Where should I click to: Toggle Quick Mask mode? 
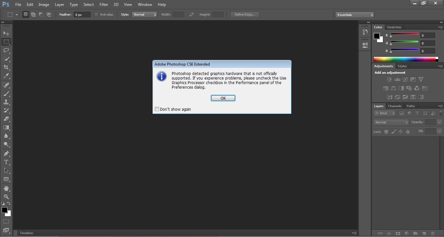pos(6,221)
